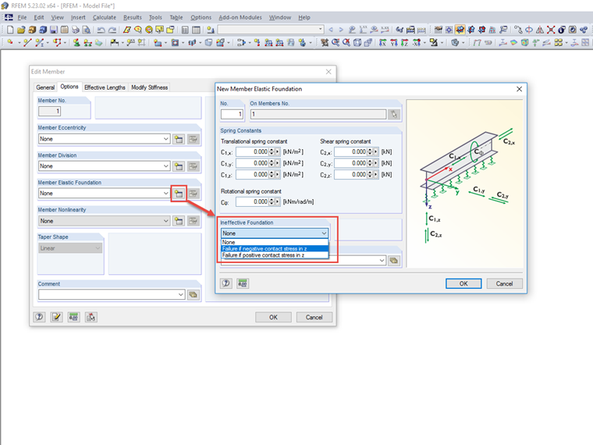Expand the Comment combo in Edit Member
This screenshot has height=445, width=593.
181,294
